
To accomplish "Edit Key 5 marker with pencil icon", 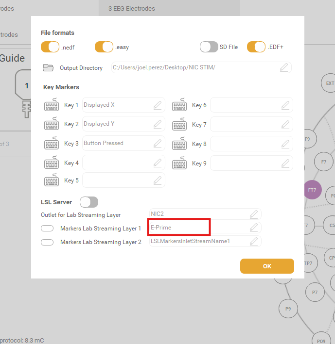I will pos(158,180).
